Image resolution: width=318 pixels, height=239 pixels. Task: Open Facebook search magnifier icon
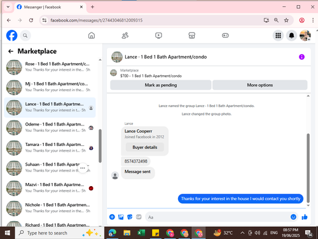point(25,36)
